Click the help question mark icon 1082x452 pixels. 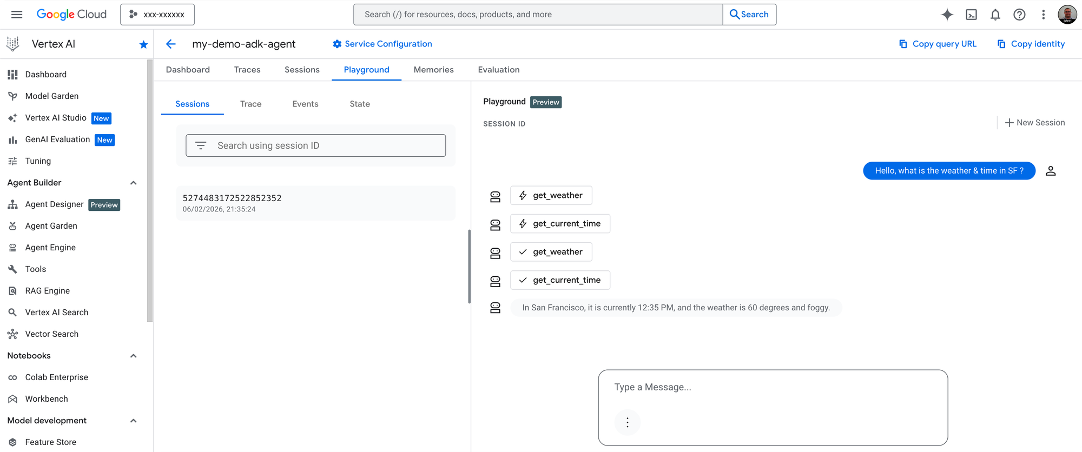[1019, 15]
